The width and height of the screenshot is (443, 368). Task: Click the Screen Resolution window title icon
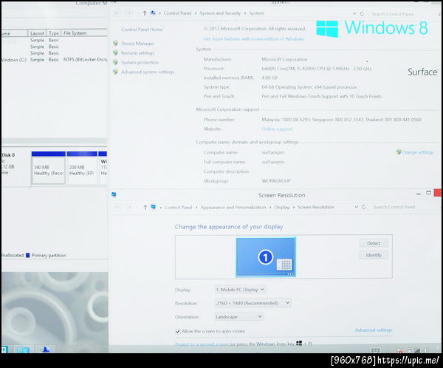coord(114,194)
